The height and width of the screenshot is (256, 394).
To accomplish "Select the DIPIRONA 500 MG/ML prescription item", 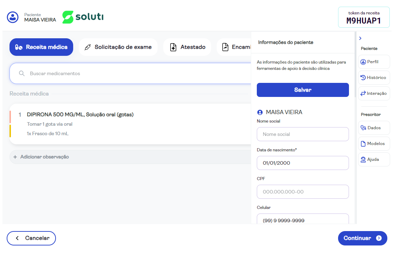I will tap(80, 114).
